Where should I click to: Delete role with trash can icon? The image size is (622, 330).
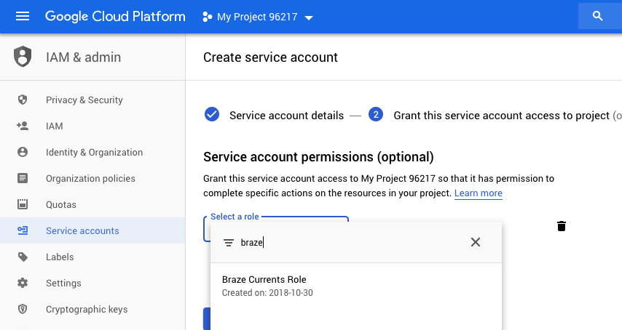[561, 226]
